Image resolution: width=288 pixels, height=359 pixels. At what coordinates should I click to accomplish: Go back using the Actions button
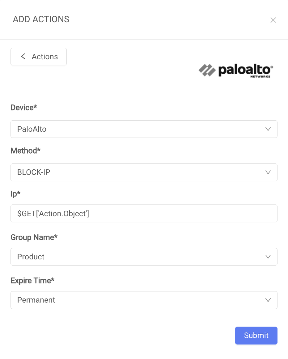pos(39,56)
